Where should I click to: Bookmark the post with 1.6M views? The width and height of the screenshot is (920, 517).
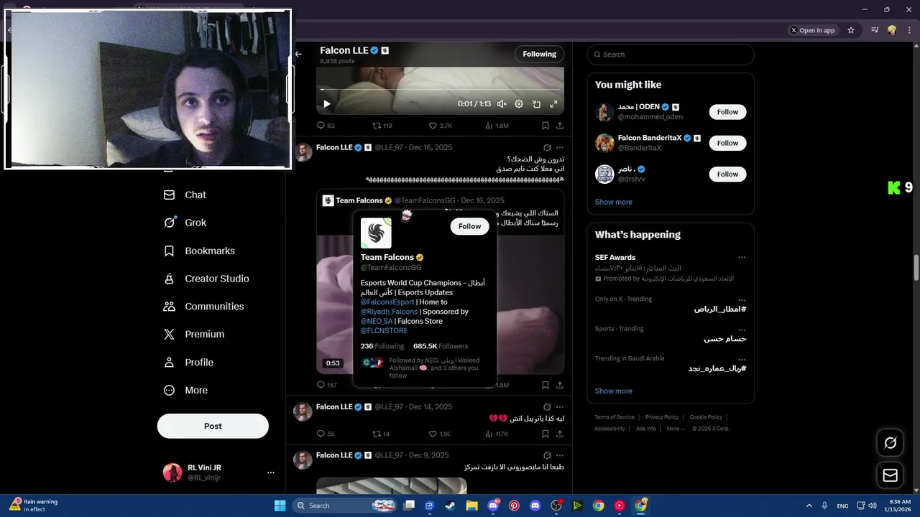[546, 126]
